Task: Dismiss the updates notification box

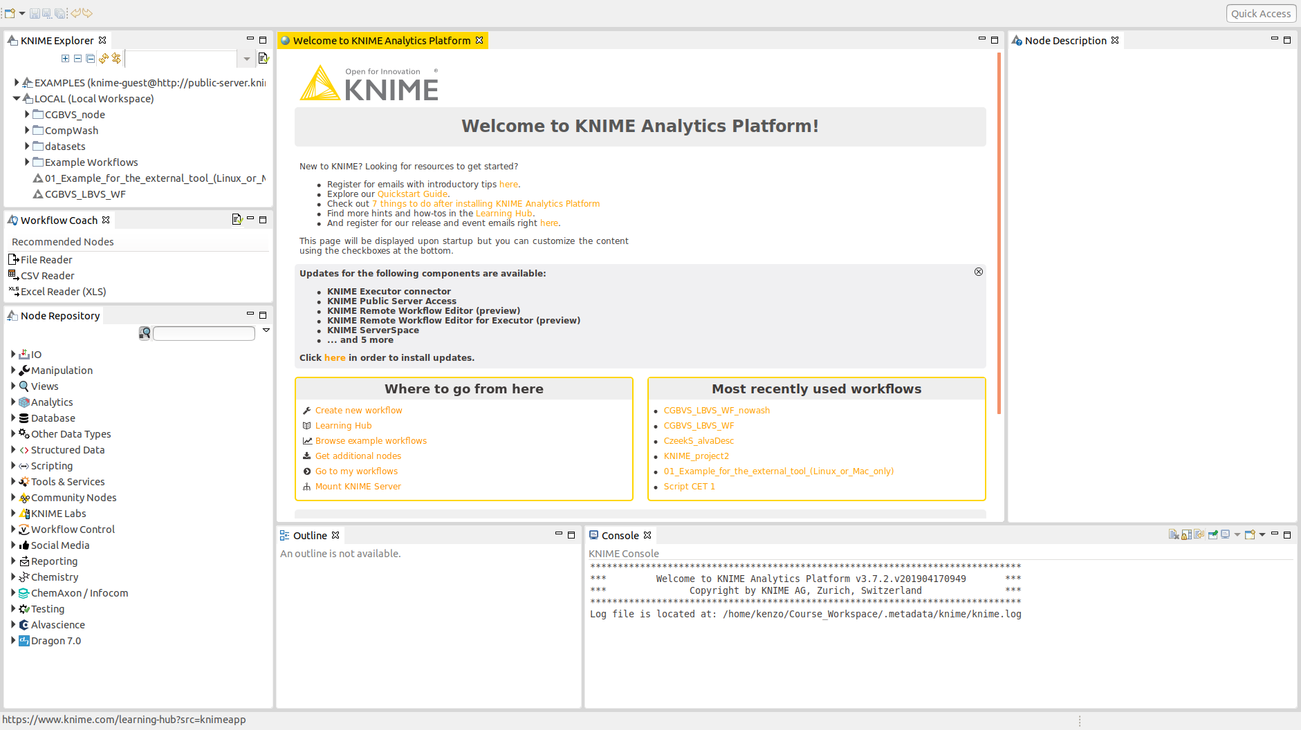Action: pyautogui.click(x=978, y=272)
